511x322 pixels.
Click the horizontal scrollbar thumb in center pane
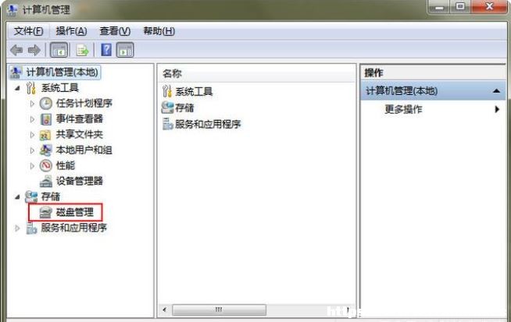point(219,310)
